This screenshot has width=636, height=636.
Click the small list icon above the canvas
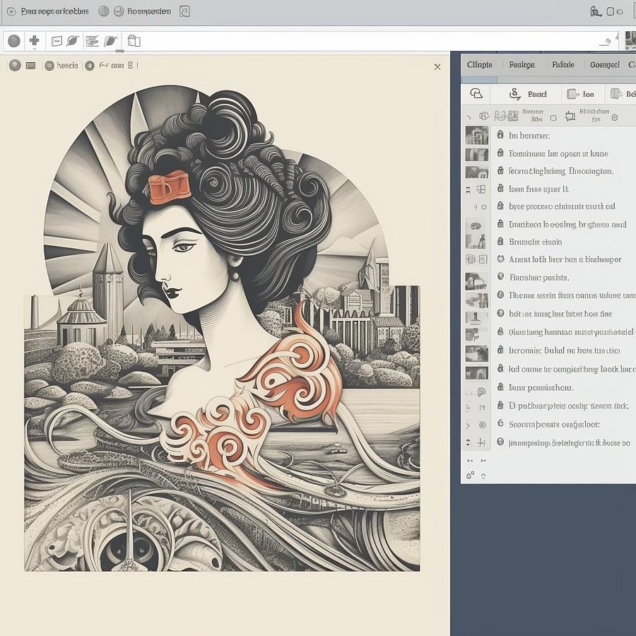click(30, 66)
